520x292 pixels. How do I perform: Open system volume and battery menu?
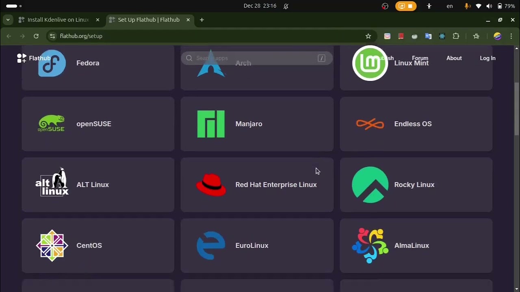tap(490, 6)
